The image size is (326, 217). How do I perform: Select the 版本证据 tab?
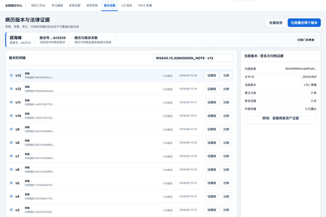pyautogui.click(x=110, y=5)
